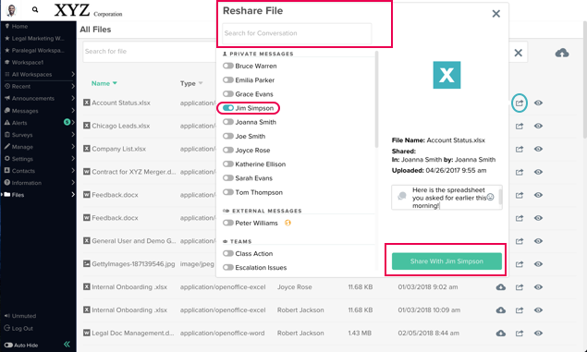Click the Search for Conversation field
This screenshot has width=587, height=352.
point(297,33)
